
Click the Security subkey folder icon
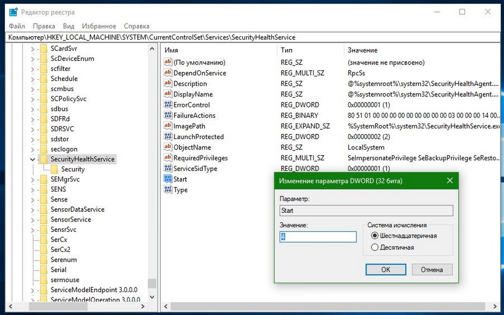pyautogui.click(x=54, y=169)
